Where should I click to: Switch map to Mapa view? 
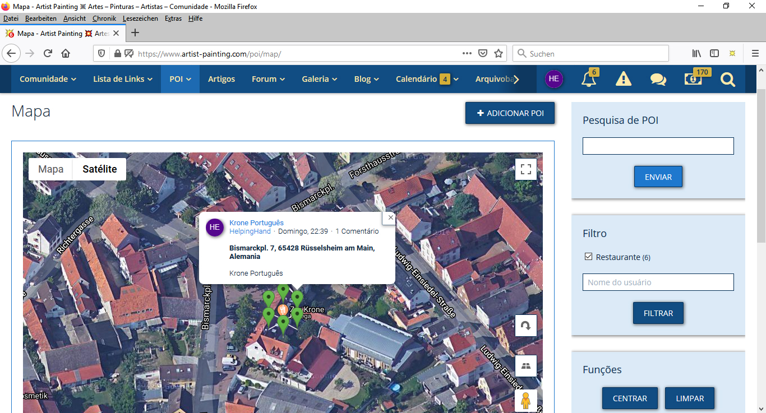[50, 169]
